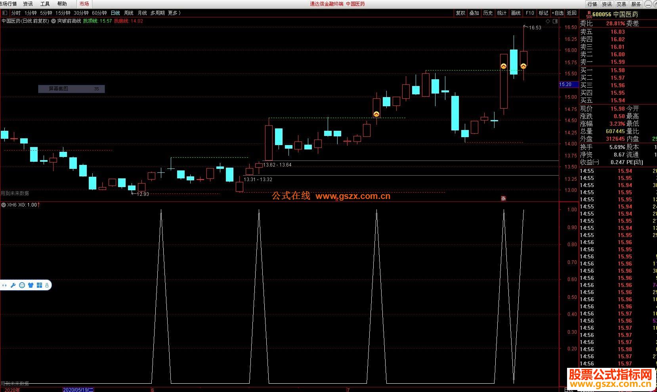
Task: Click the 标记 mark toolbar button
Action: coord(544,13)
